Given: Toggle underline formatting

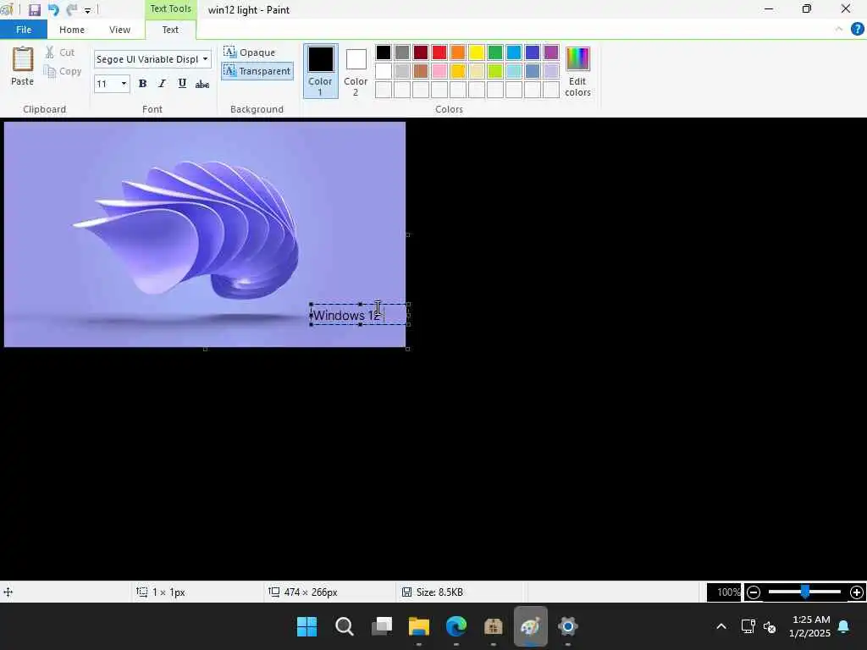Looking at the screenshot, I should point(182,84).
